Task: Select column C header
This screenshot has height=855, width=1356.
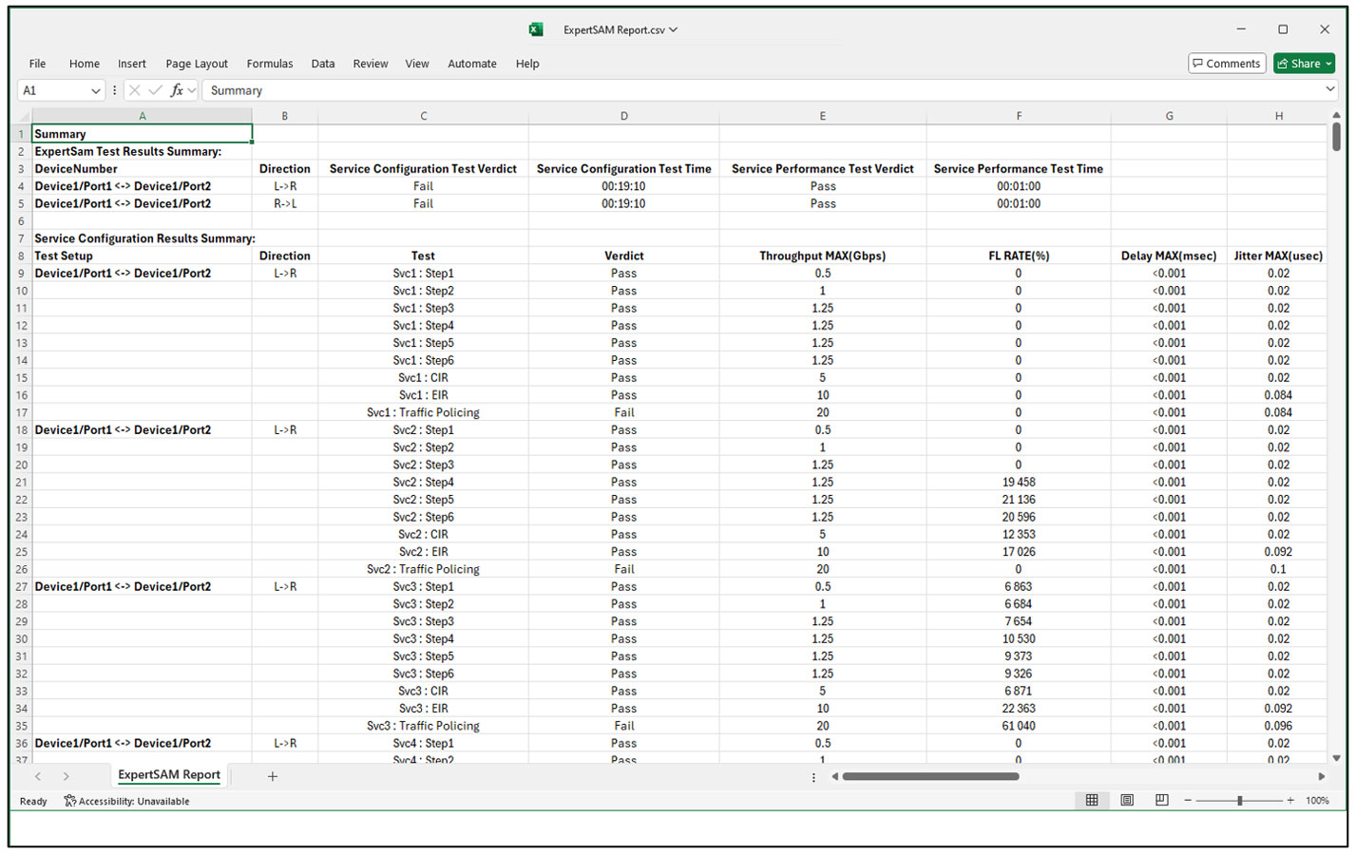Action: pyautogui.click(x=423, y=116)
